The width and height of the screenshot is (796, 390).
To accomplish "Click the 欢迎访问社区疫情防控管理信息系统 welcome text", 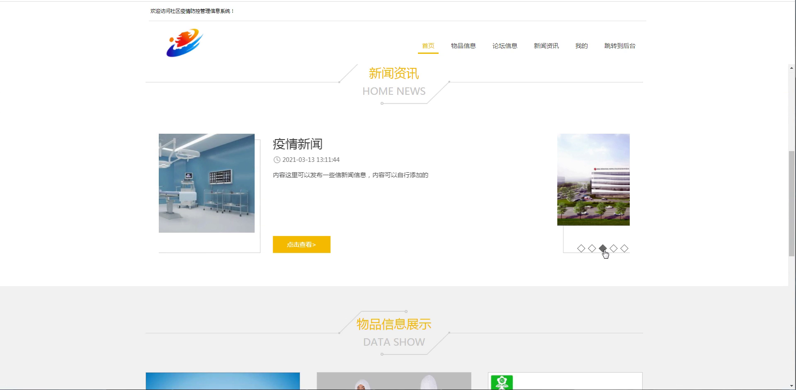I will [192, 11].
